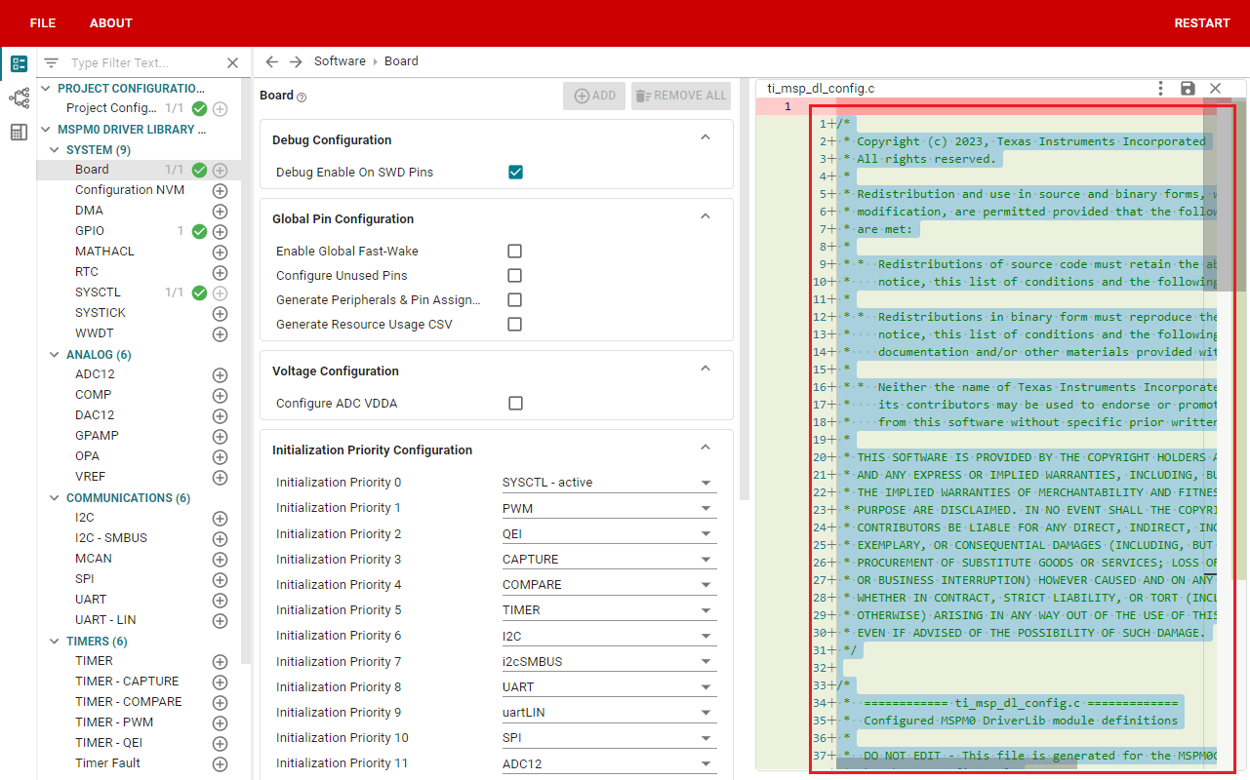The image size is (1250, 780).
Task: Click the filter options icon beside Type Filter Text
Action: 52,62
